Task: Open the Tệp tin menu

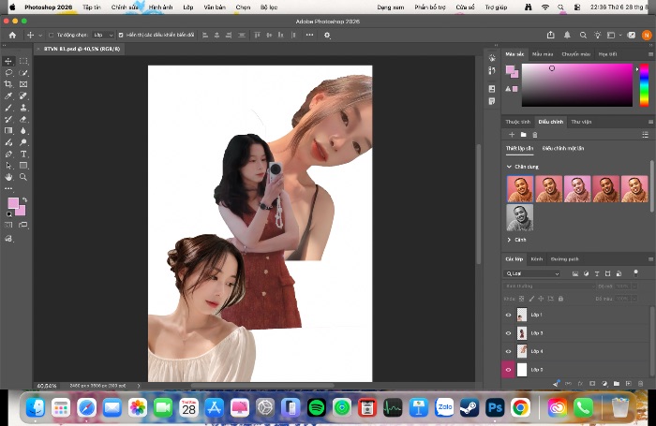Action: [92, 7]
